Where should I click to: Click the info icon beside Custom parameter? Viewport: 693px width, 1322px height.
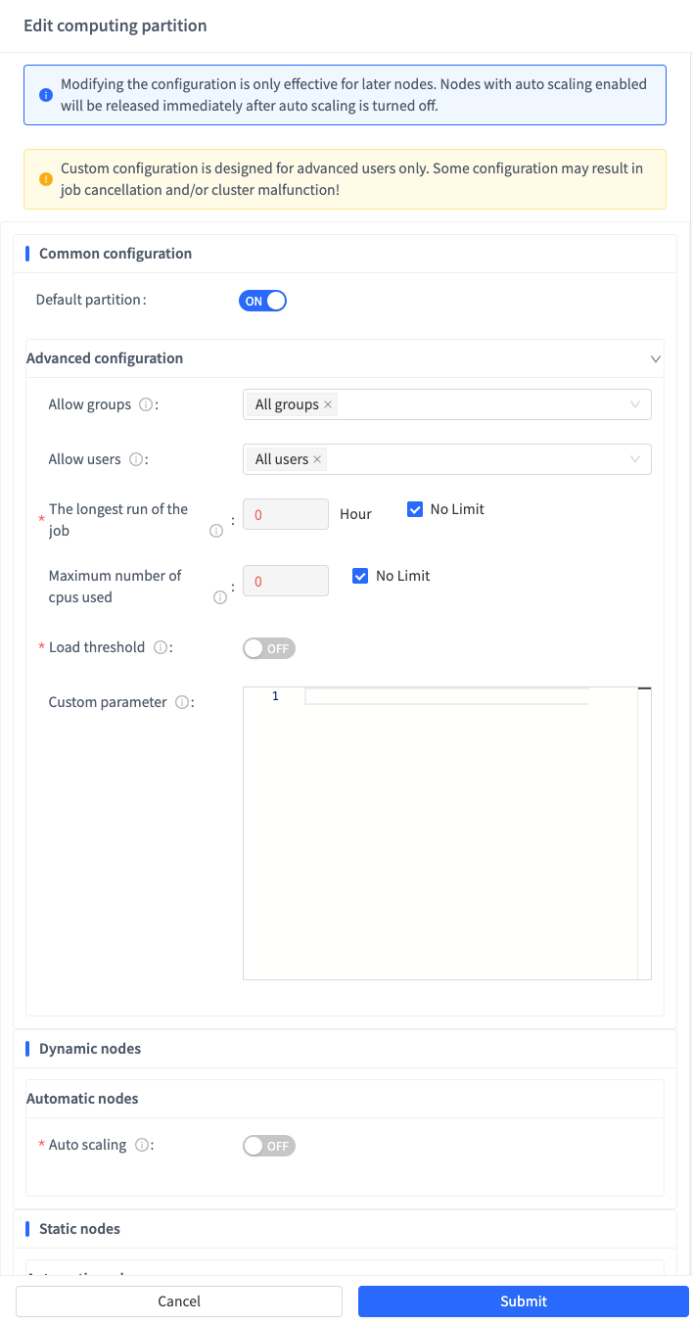[181, 702]
